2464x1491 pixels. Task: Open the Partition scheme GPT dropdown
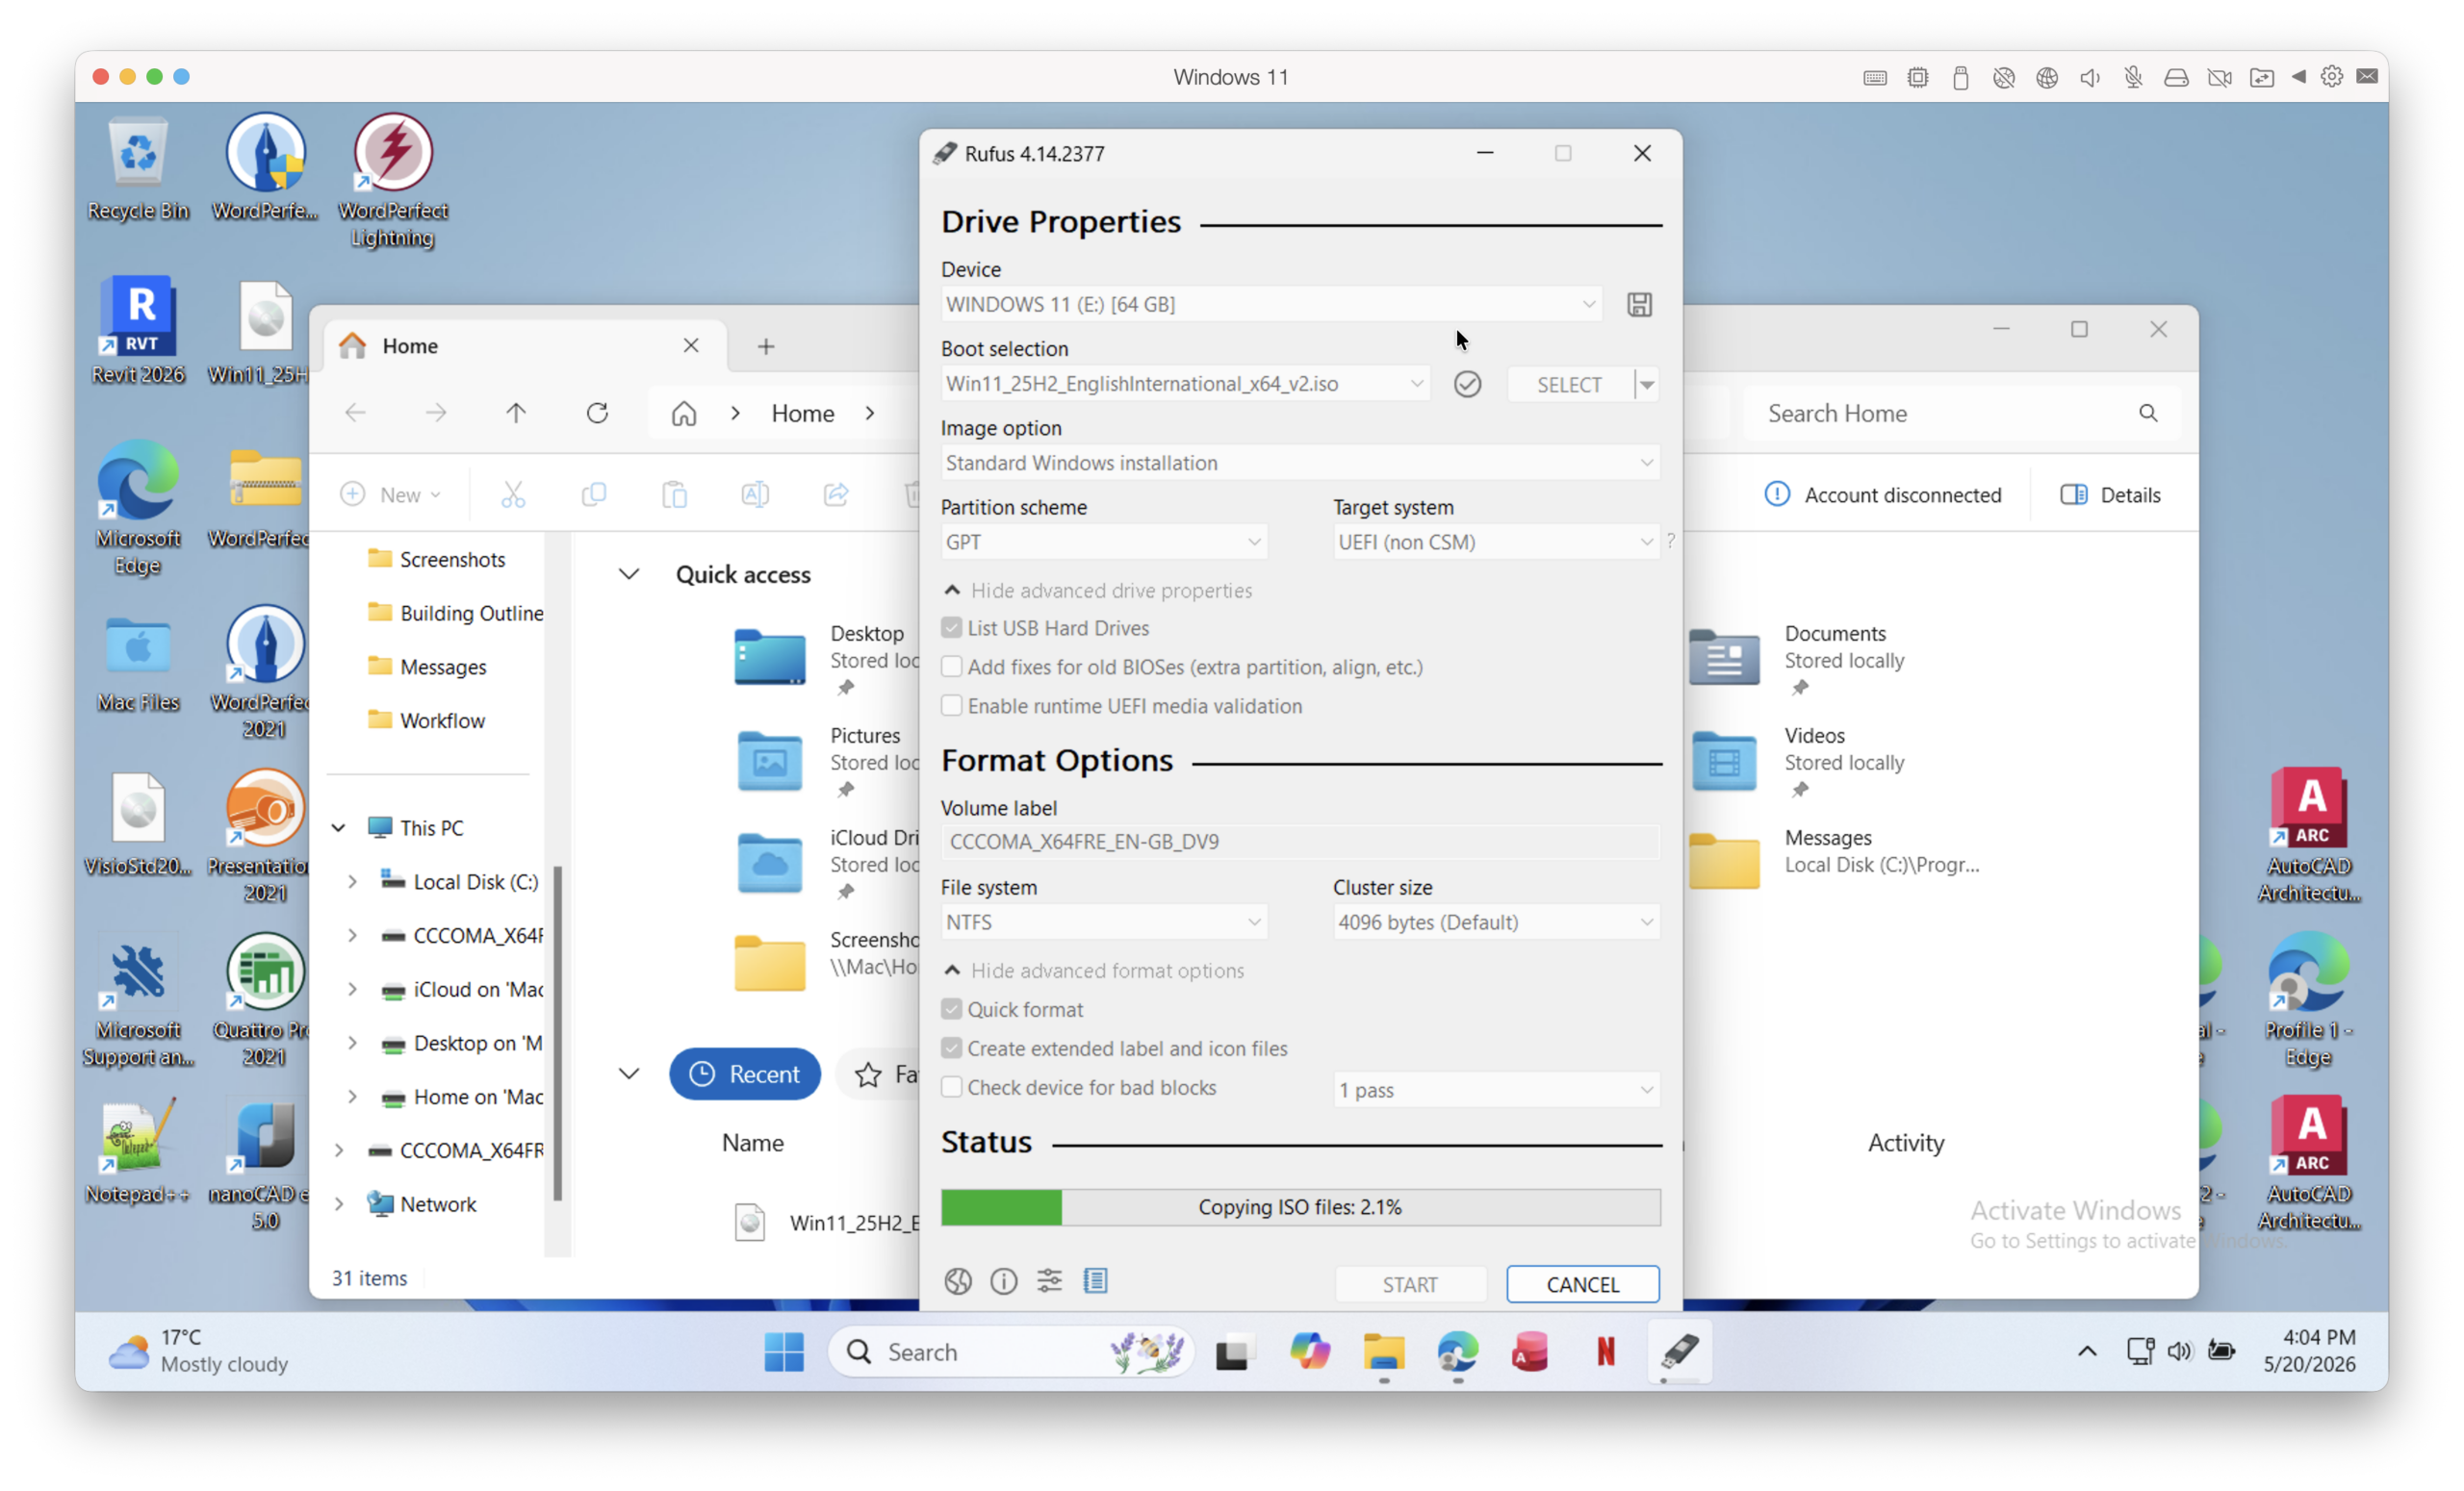[1104, 542]
